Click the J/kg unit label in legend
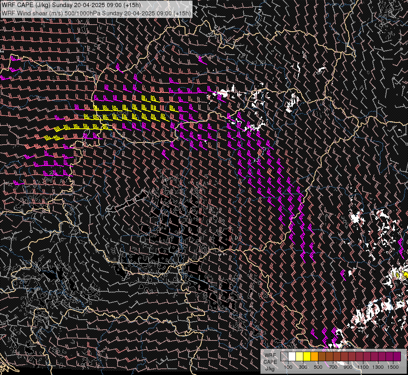Viewport: 408px width, 375px height. [x=270, y=369]
